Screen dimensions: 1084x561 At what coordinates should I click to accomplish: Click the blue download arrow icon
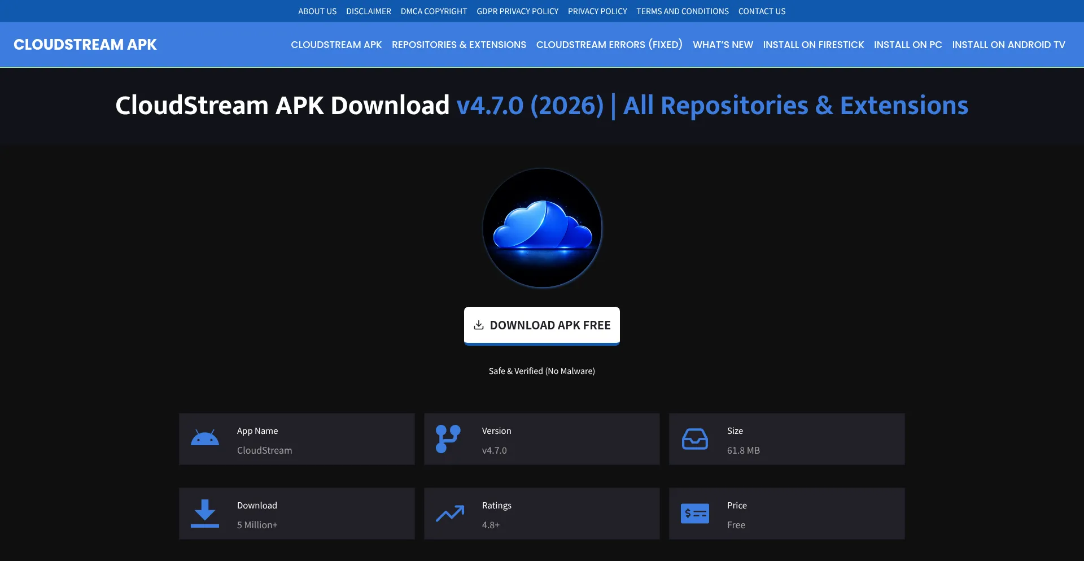pos(204,514)
